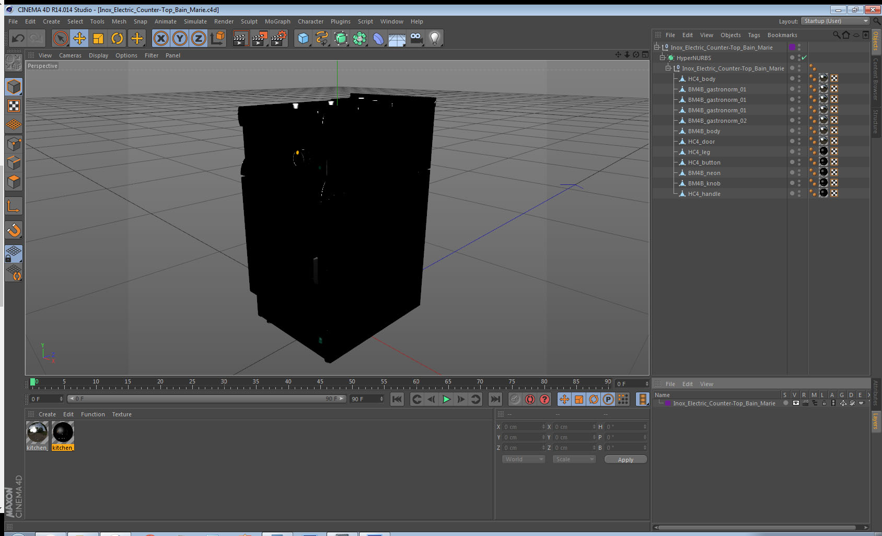Screen dimensions: 882x536
Task: Switch to Points mode
Action: [14, 144]
